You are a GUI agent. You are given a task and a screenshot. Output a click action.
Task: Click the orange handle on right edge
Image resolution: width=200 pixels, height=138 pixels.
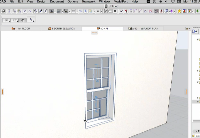pyautogui.click(x=186, y=92)
